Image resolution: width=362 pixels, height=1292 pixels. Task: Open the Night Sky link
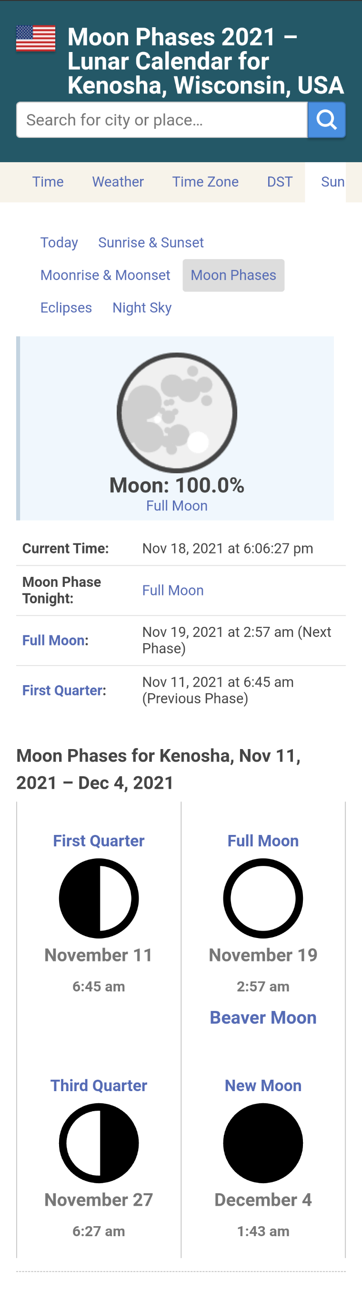tap(142, 308)
